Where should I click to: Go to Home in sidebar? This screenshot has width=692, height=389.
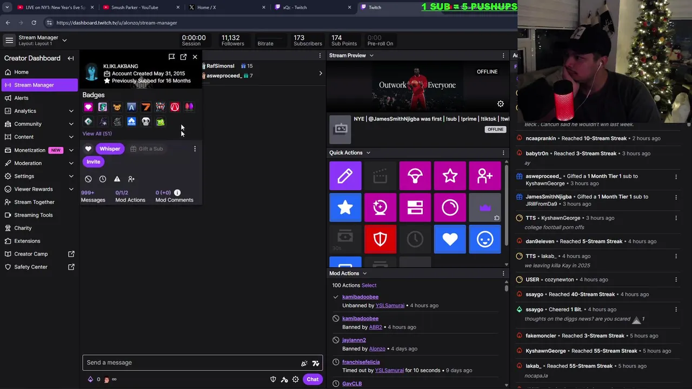point(39,72)
